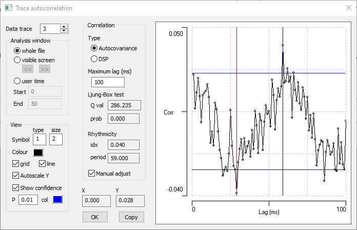Disable Autoscale Y checkbox

pos(15,175)
